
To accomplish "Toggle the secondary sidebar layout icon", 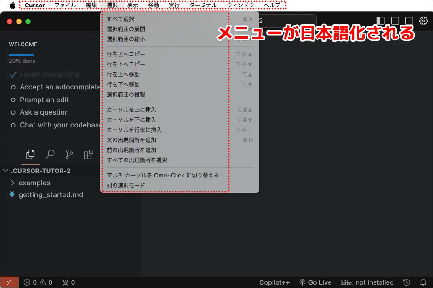I will click(409, 21).
